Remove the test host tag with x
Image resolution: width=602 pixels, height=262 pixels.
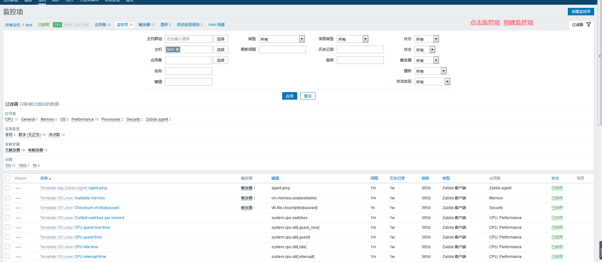click(177, 50)
